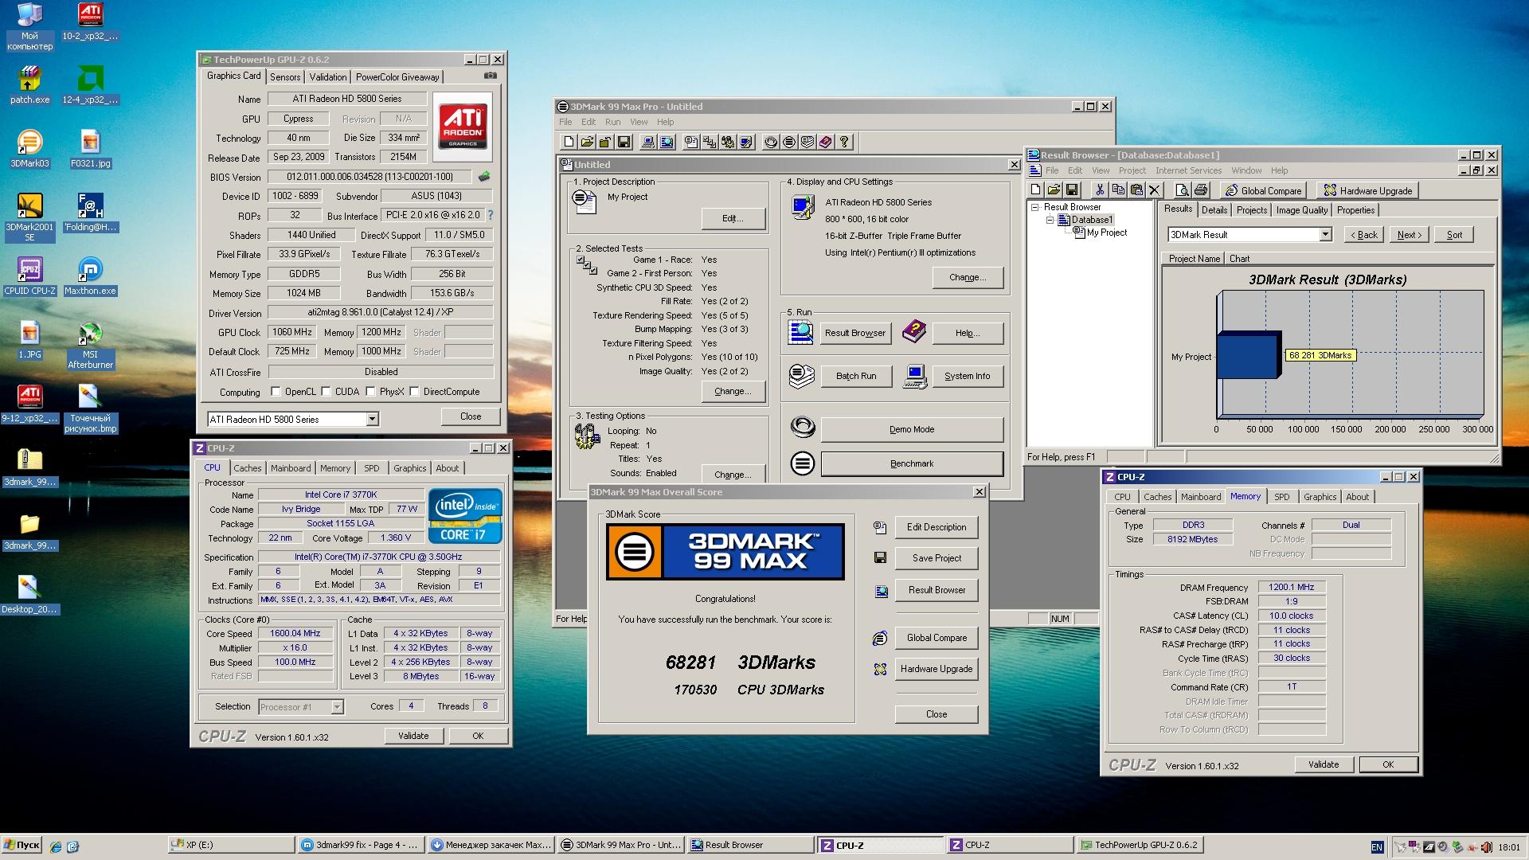Click Open project icon in 3DMark 99 toolbar
The width and height of the screenshot is (1529, 860).
pyautogui.click(x=587, y=142)
